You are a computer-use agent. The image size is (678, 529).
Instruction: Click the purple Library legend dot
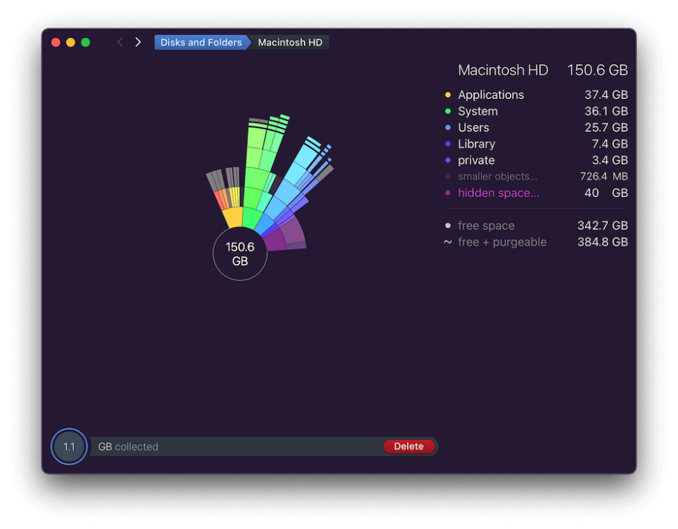pyautogui.click(x=448, y=144)
